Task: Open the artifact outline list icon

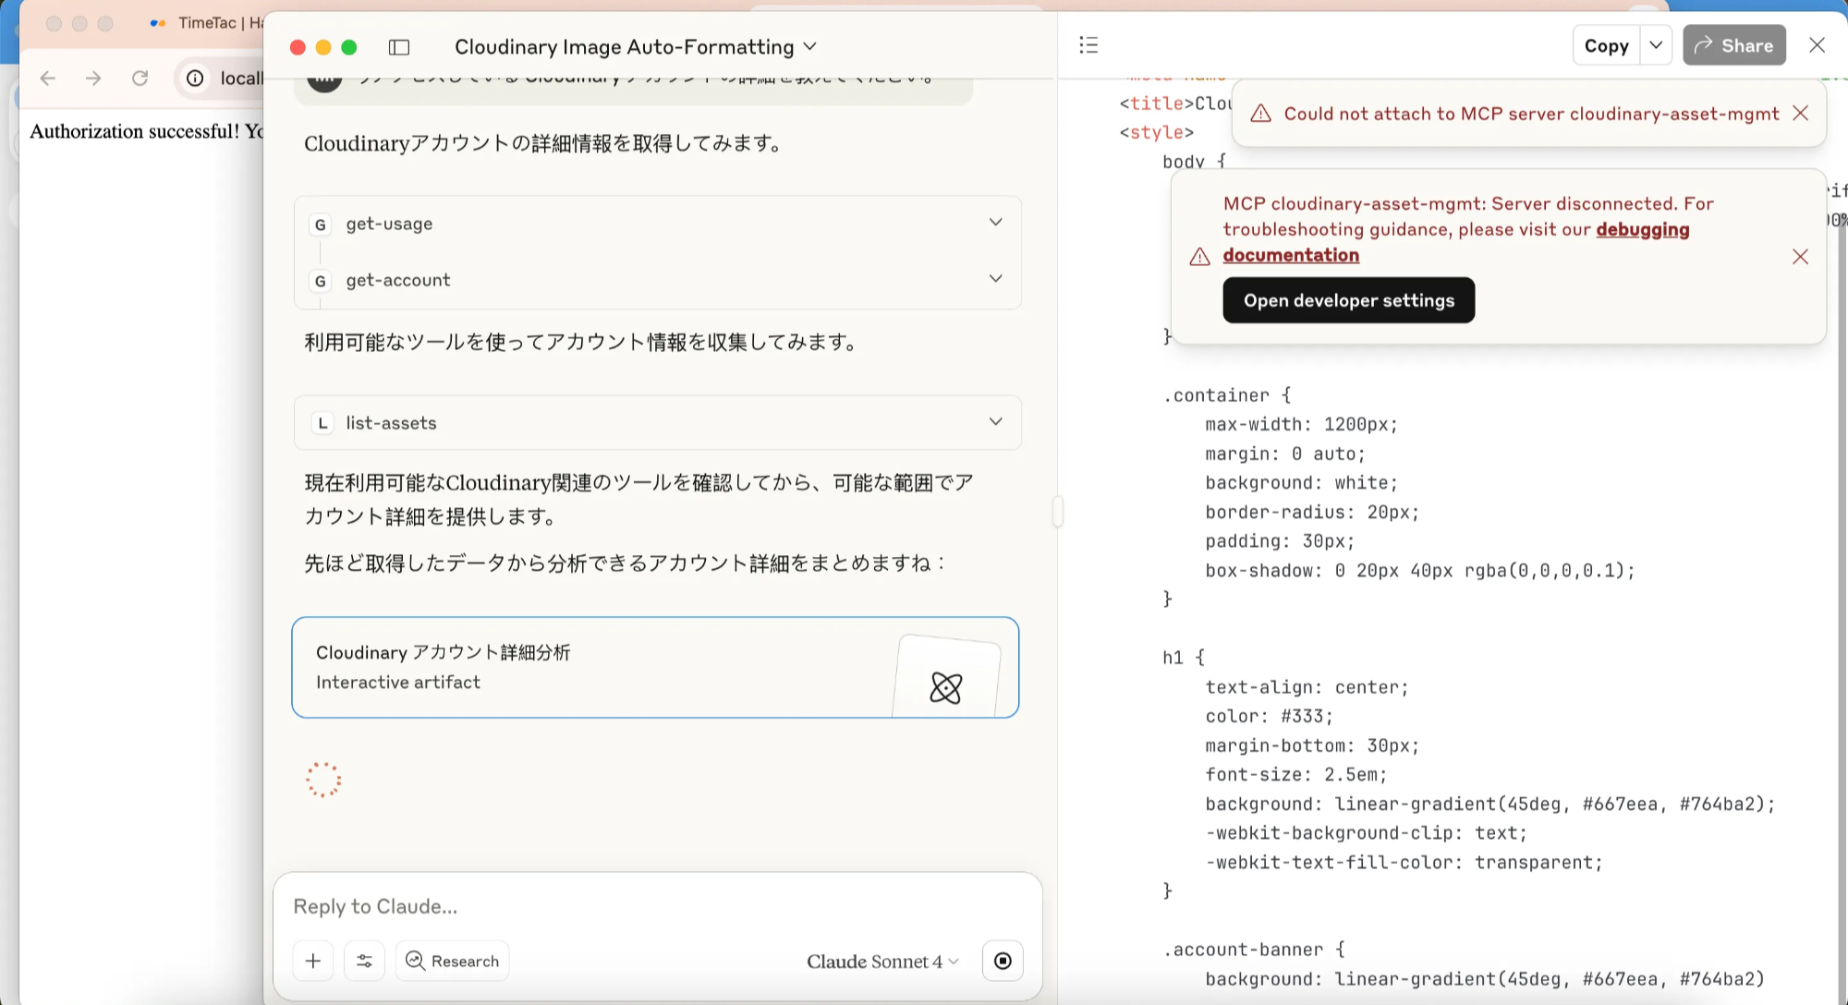Action: point(1088,45)
